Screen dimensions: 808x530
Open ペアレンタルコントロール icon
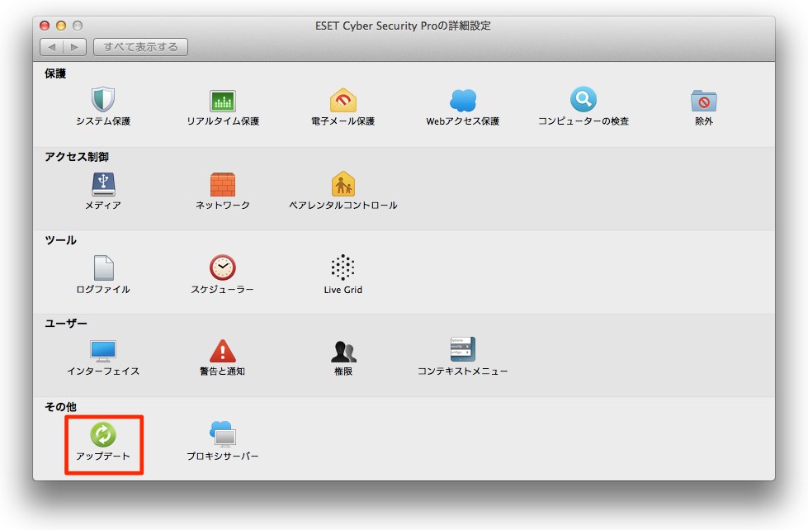343,183
